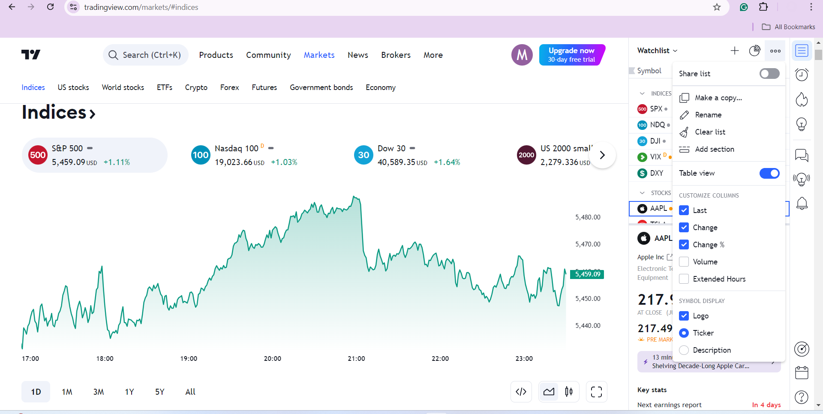This screenshot has width=823, height=414.
Task: Open the Watchlist panel icon in right sidebar
Action: [802, 51]
